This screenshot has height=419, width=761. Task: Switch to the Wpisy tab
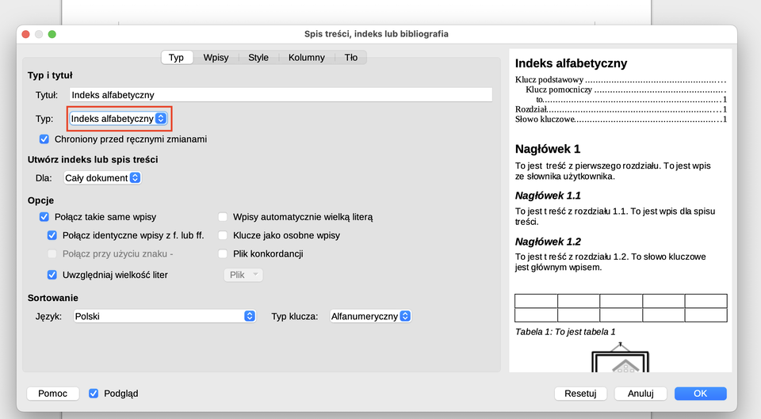(216, 58)
